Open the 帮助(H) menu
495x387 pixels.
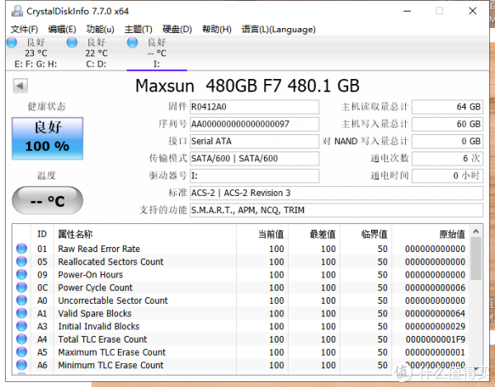(x=216, y=30)
